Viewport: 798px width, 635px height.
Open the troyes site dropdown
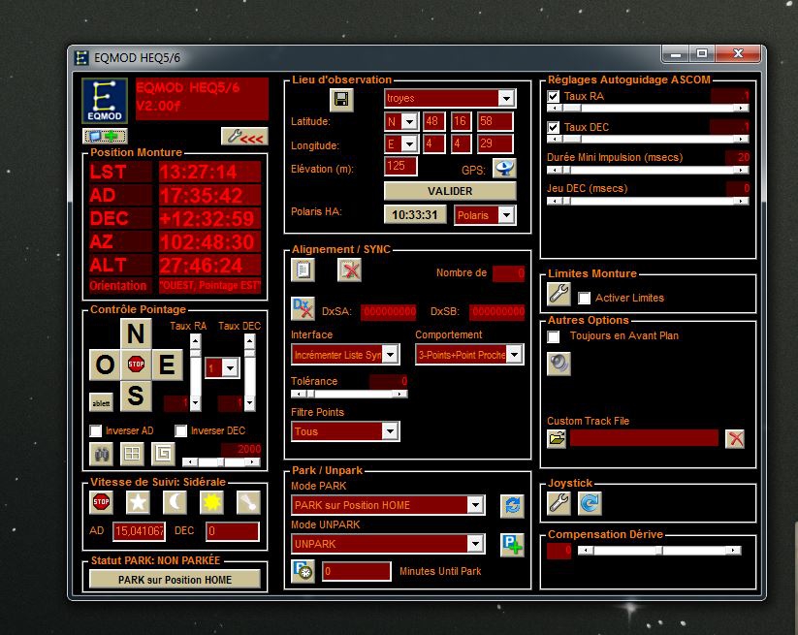[x=506, y=98]
